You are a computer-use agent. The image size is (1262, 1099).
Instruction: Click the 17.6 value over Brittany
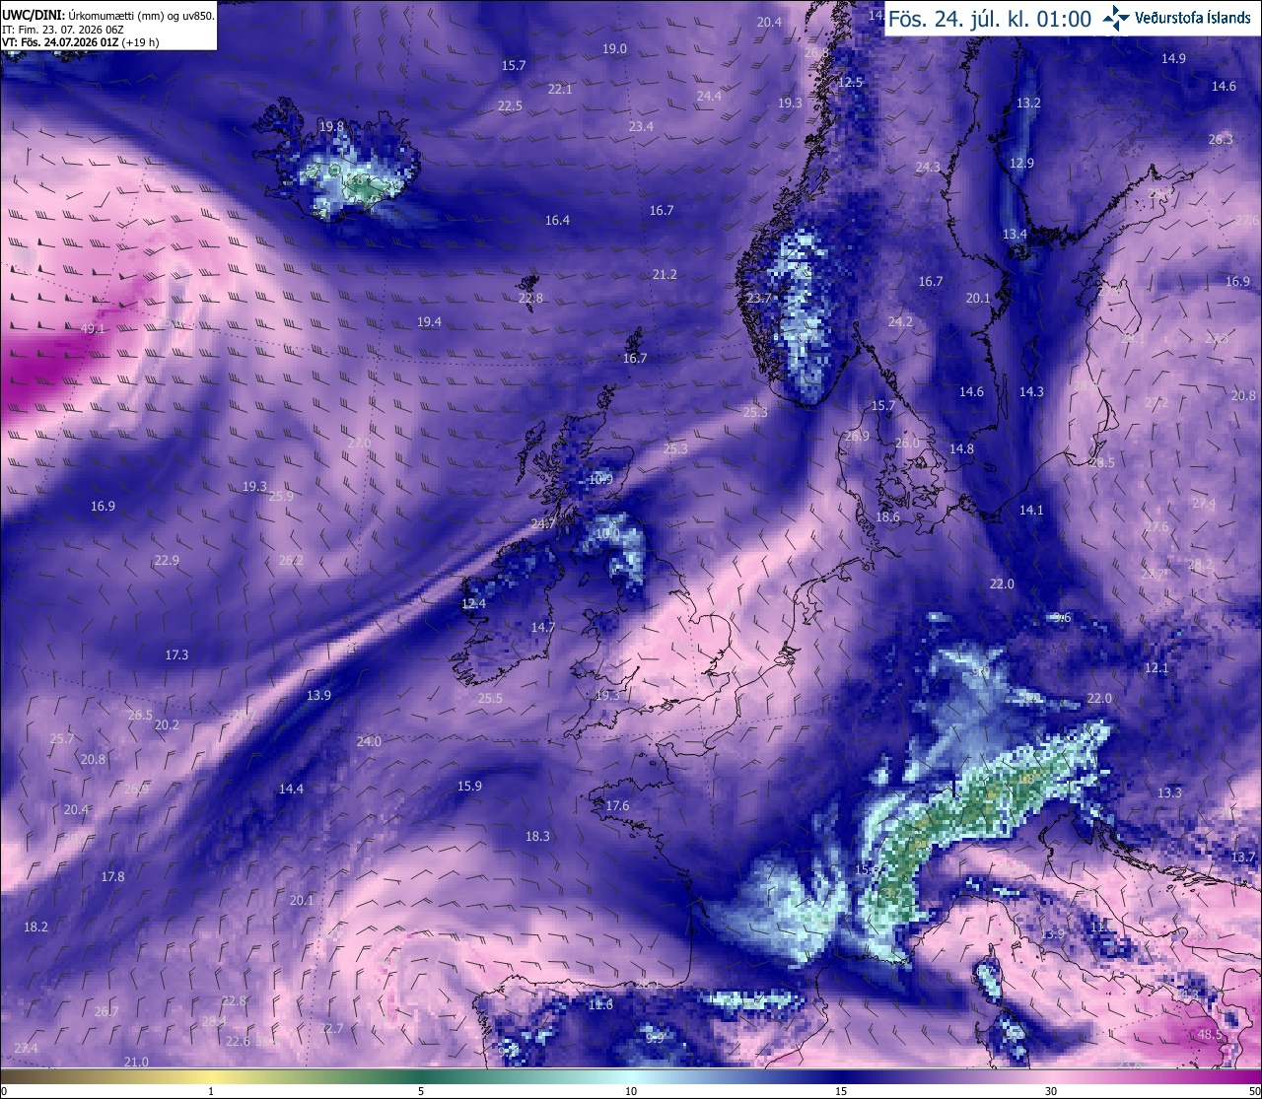pyautogui.click(x=617, y=805)
